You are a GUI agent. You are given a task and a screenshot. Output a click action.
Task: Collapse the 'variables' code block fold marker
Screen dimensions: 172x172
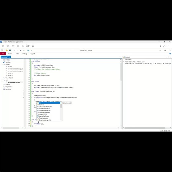(32, 61)
